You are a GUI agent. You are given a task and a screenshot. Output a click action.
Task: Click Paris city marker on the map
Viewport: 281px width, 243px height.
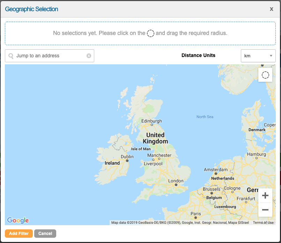point(196,217)
